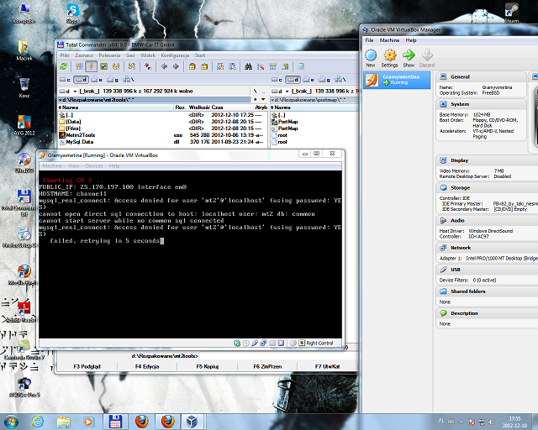Click the Pack files icon in Total Commander
The image size is (538, 430).
coord(193,66)
